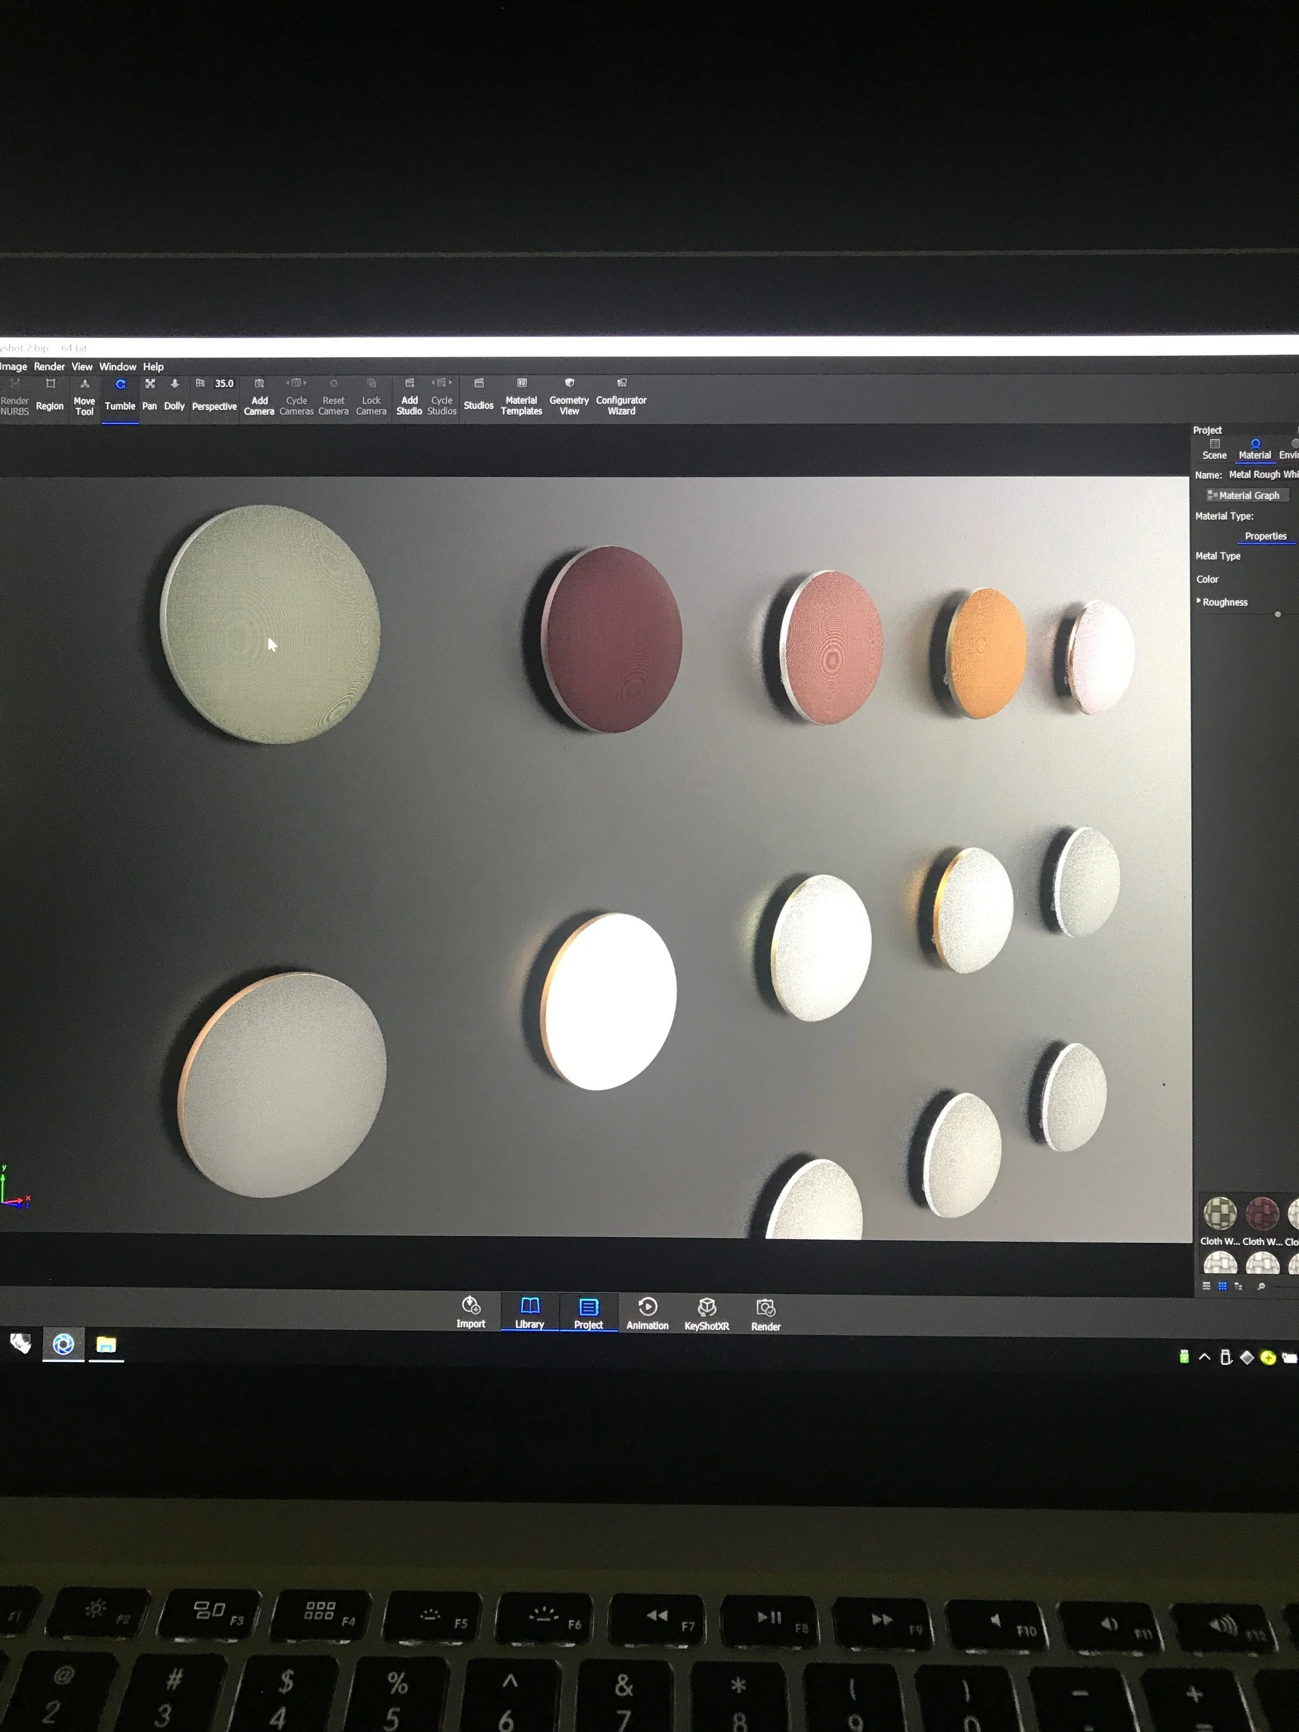
Task: Open KeyShotXR from the bottom toolbar
Action: click(707, 1314)
